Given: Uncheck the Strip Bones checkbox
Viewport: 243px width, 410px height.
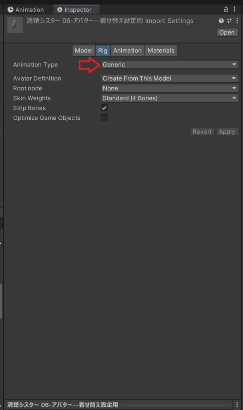Looking at the screenshot, I should (104, 108).
